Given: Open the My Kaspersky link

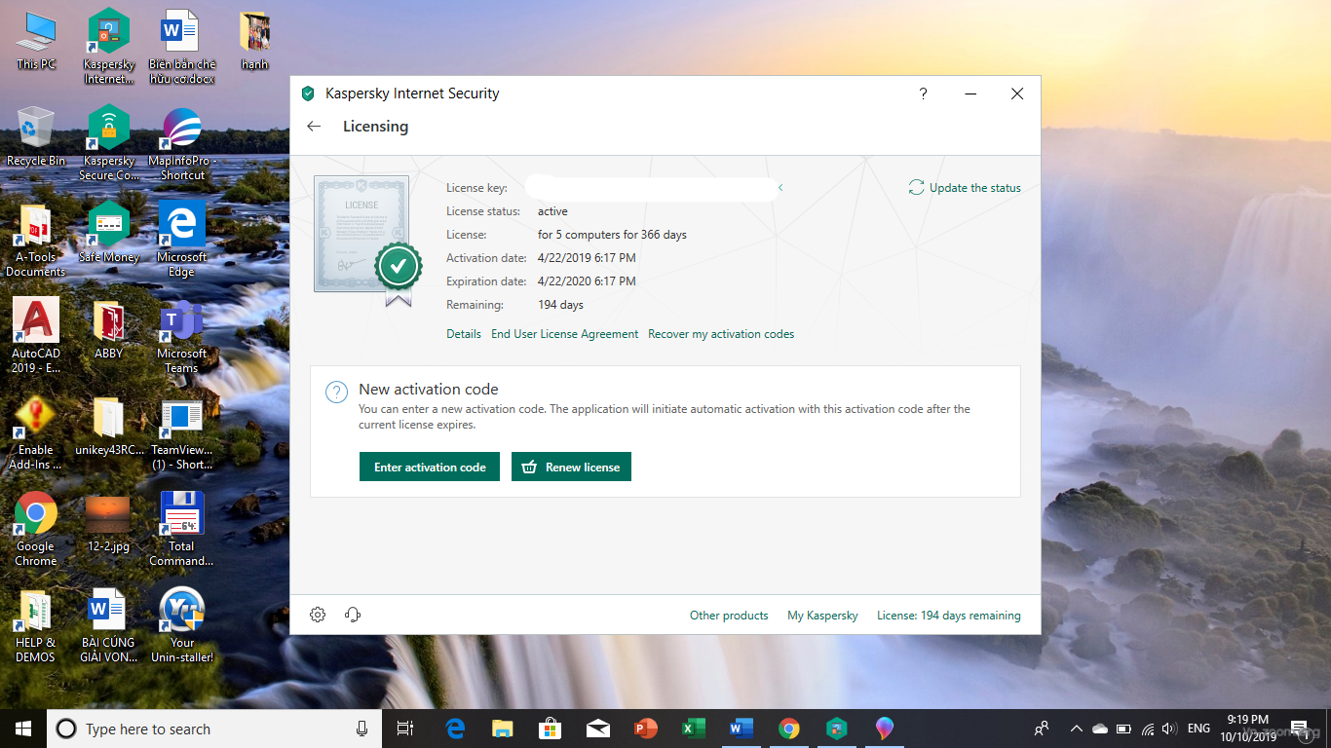Looking at the screenshot, I should coord(822,616).
